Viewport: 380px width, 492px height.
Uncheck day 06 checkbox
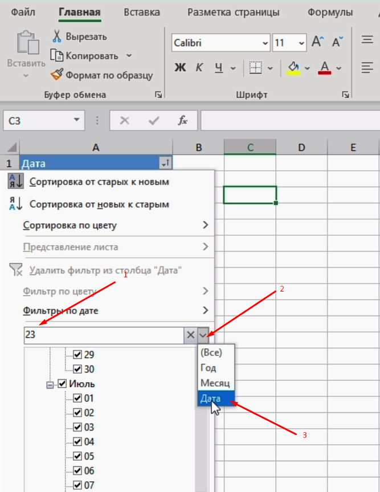point(77,470)
